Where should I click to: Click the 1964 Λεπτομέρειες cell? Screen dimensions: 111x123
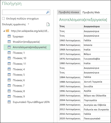71,45
